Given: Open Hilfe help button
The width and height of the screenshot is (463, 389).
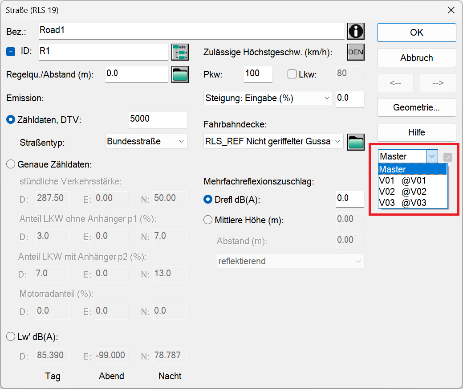Looking at the screenshot, I should [x=416, y=132].
